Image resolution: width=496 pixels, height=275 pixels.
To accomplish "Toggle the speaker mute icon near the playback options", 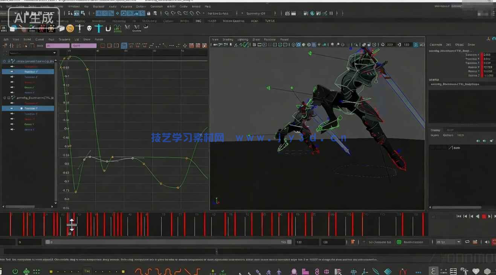I will pos(487,242).
